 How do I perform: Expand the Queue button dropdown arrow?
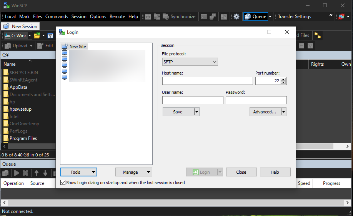(270, 17)
